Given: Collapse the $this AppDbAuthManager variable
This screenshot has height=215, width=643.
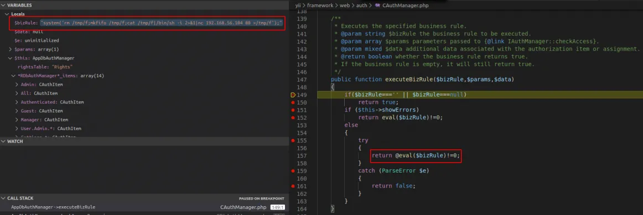Looking at the screenshot, I should coord(11,58).
